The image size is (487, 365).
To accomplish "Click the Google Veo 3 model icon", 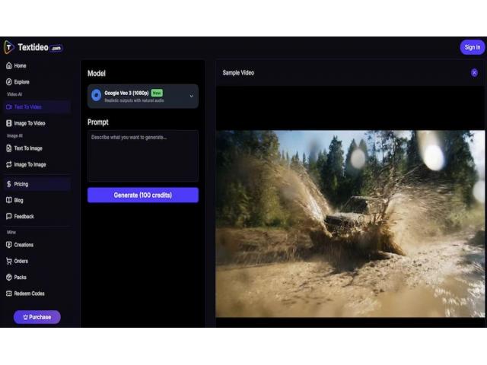I will (x=97, y=95).
